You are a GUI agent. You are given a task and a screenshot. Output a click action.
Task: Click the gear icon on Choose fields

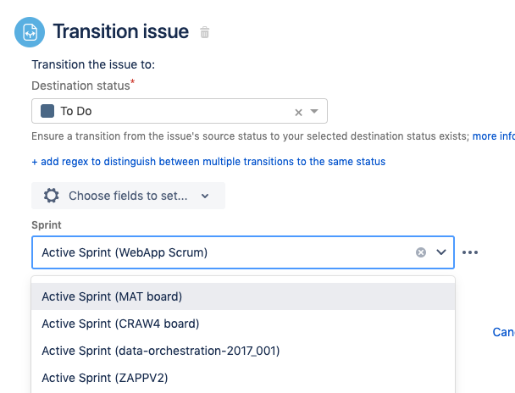tap(51, 196)
